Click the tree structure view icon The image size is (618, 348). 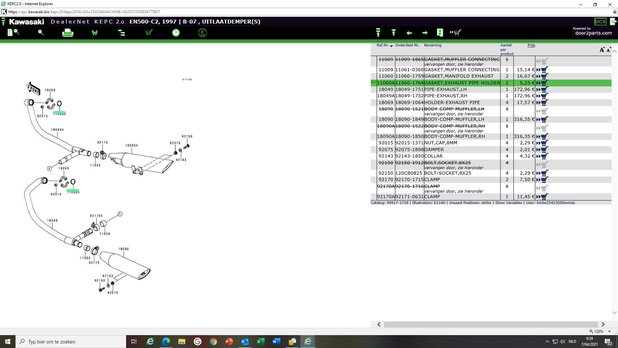pos(122,33)
